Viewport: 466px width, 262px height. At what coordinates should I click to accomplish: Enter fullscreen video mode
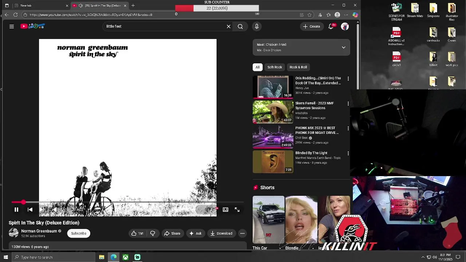237,210
